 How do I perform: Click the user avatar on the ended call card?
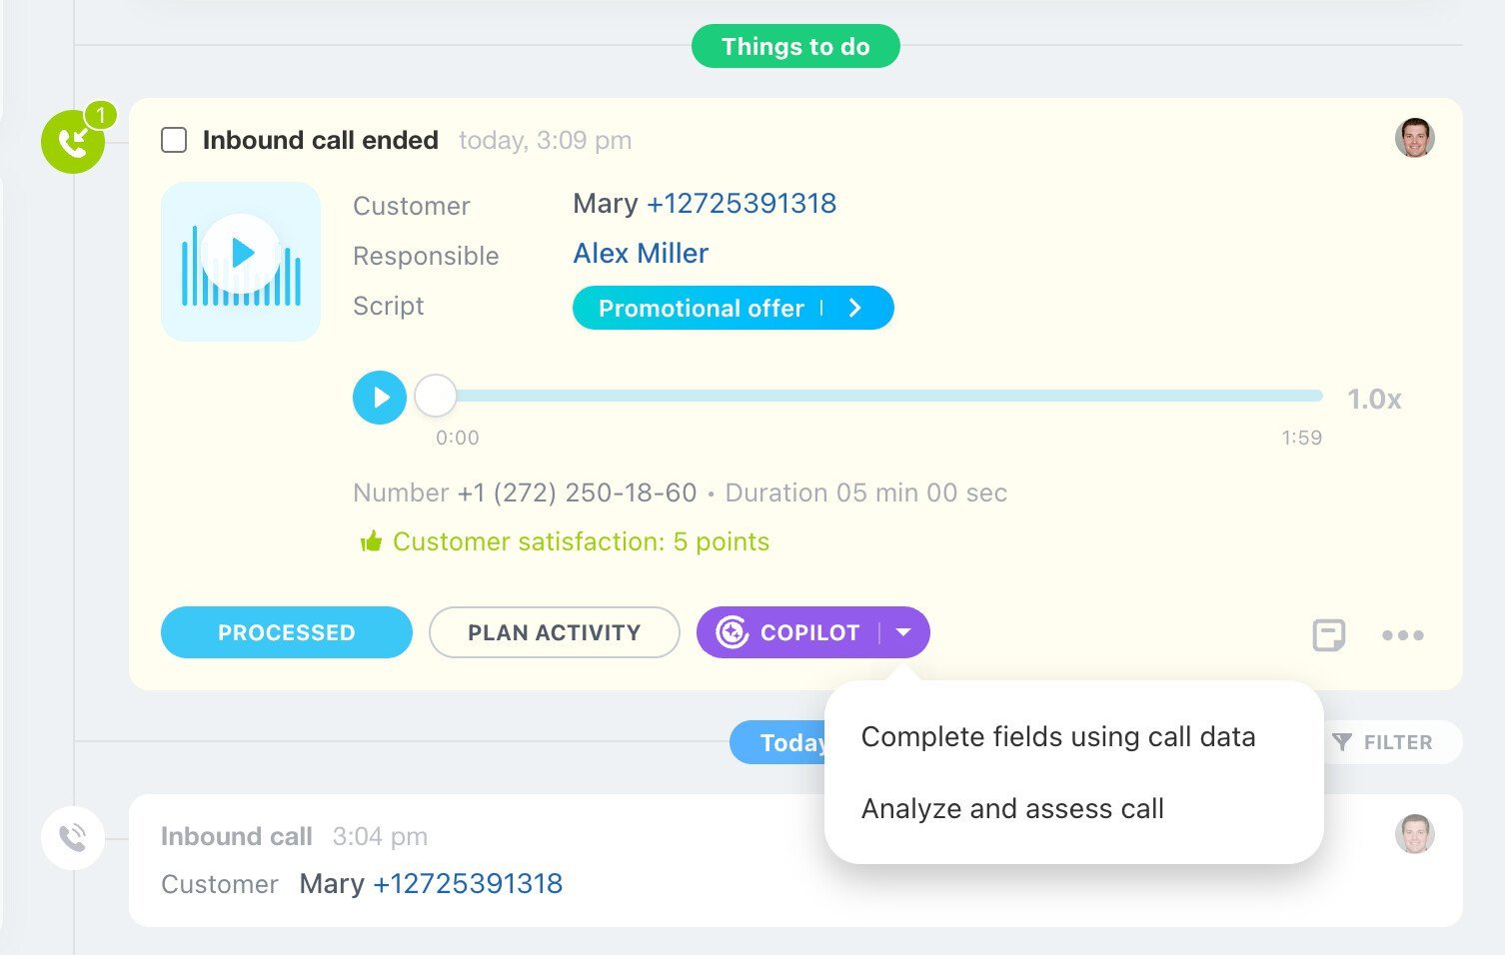(1414, 138)
